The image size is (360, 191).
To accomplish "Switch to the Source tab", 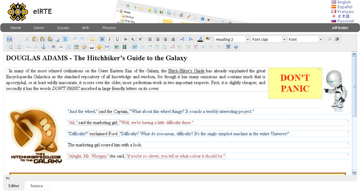I will tap(36, 186).
